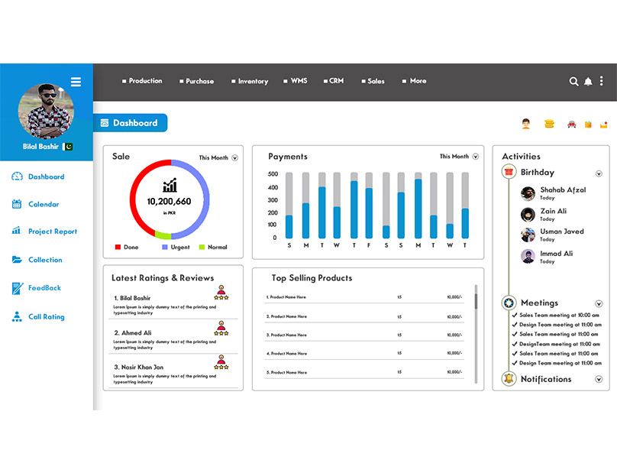The width and height of the screenshot is (617, 476).
Task: Open the CRM menu in top bar
Action: (x=334, y=81)
